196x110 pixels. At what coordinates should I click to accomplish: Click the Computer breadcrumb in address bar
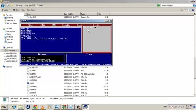coord(19,5)
